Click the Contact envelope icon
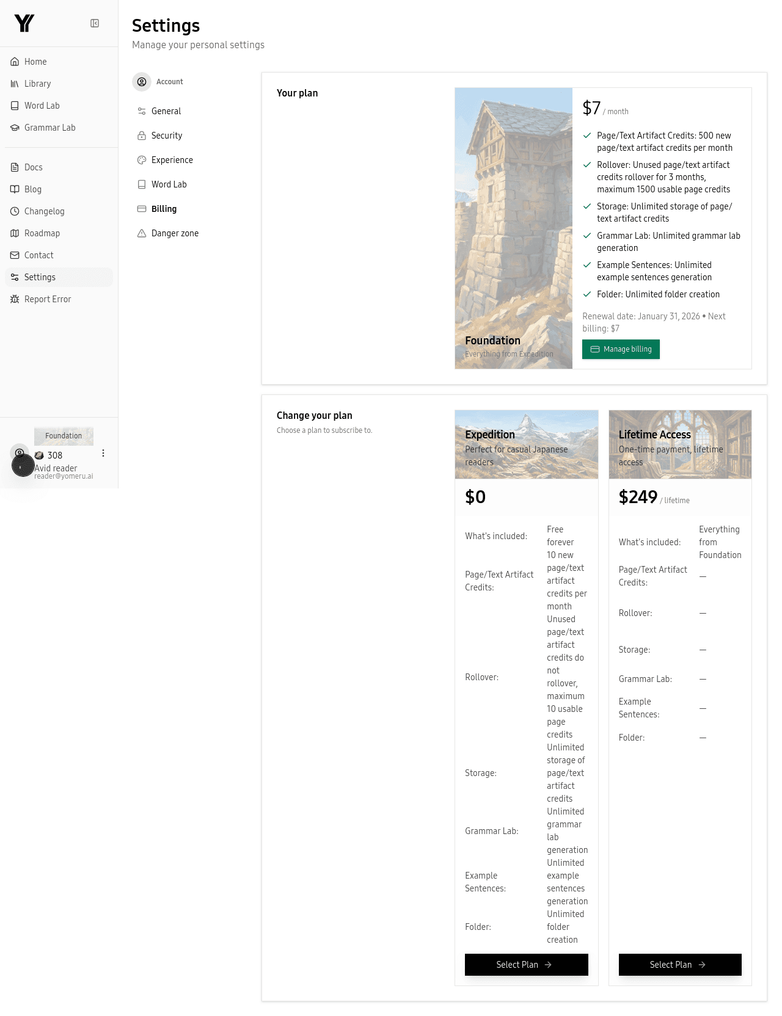This screenshot has height=1016, width=782. pyautogui.click(x=15, y=255)
